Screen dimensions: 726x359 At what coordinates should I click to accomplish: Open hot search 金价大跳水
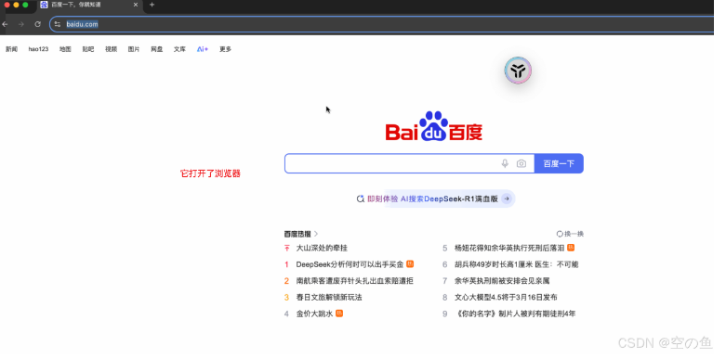pyautogui.click(x=314, y=314)
